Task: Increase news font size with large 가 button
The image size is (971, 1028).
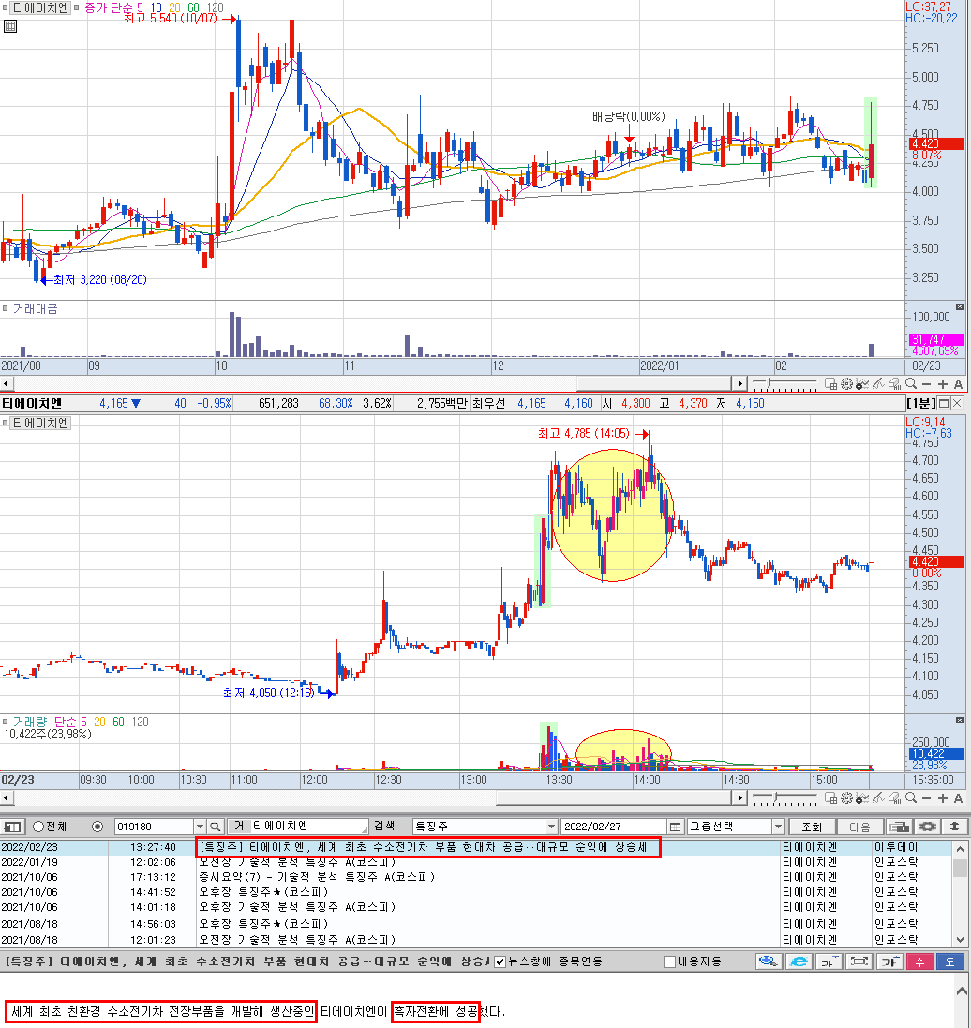Action: [x=889, y=961]
